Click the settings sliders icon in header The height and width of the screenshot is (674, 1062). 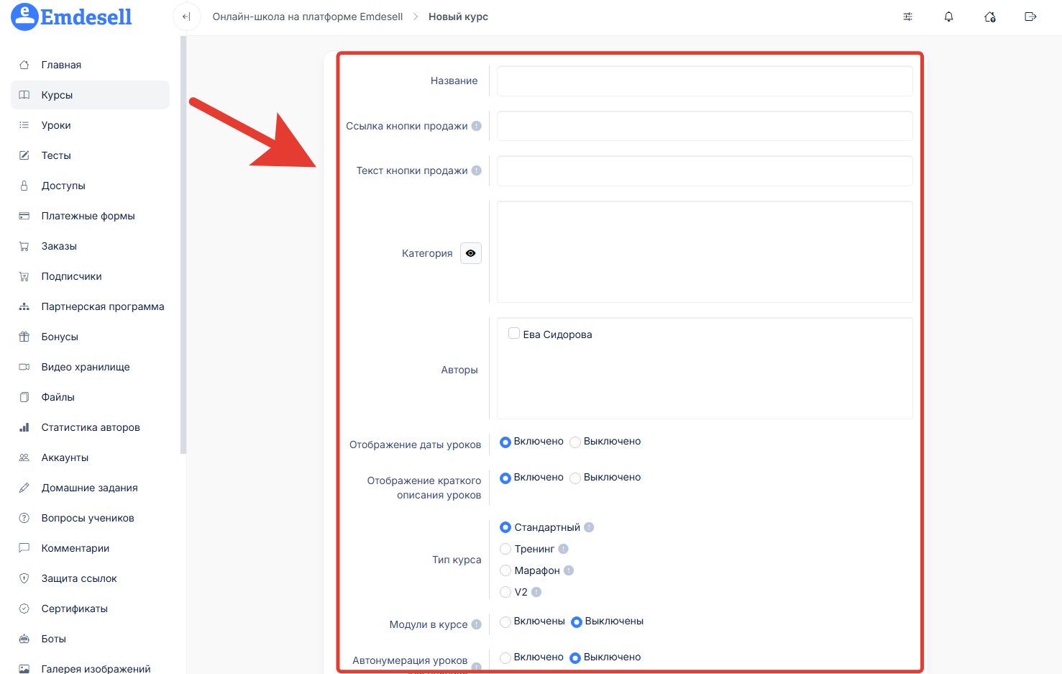pos(907,17)
